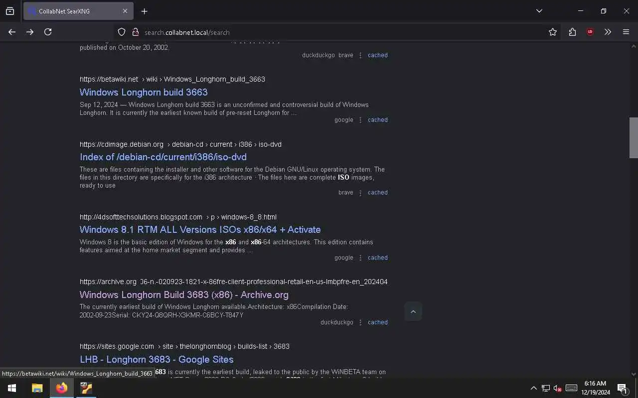Open LHB - Longhorn 3683 Google Sites result
Image resolution: width=638 pixels, height=398 pixels.
157,359
